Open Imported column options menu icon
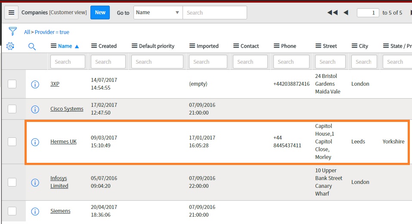Image resolution: width=412 pixels, height=224 pixels. coord(192,46)
